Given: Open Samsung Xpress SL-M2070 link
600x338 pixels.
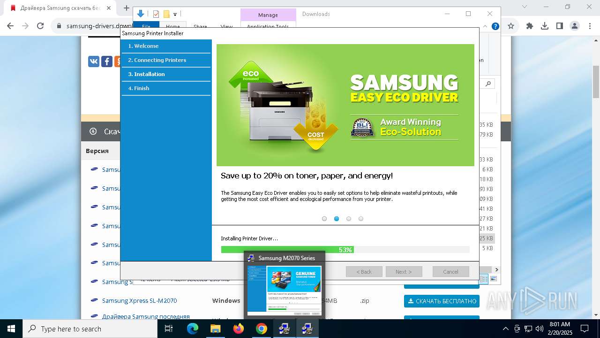Looking at the screenshot, I should click(x=140, y=301).
